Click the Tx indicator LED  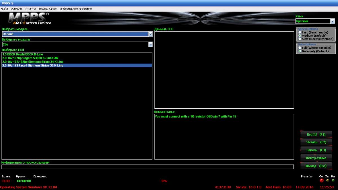coord(327,180)
